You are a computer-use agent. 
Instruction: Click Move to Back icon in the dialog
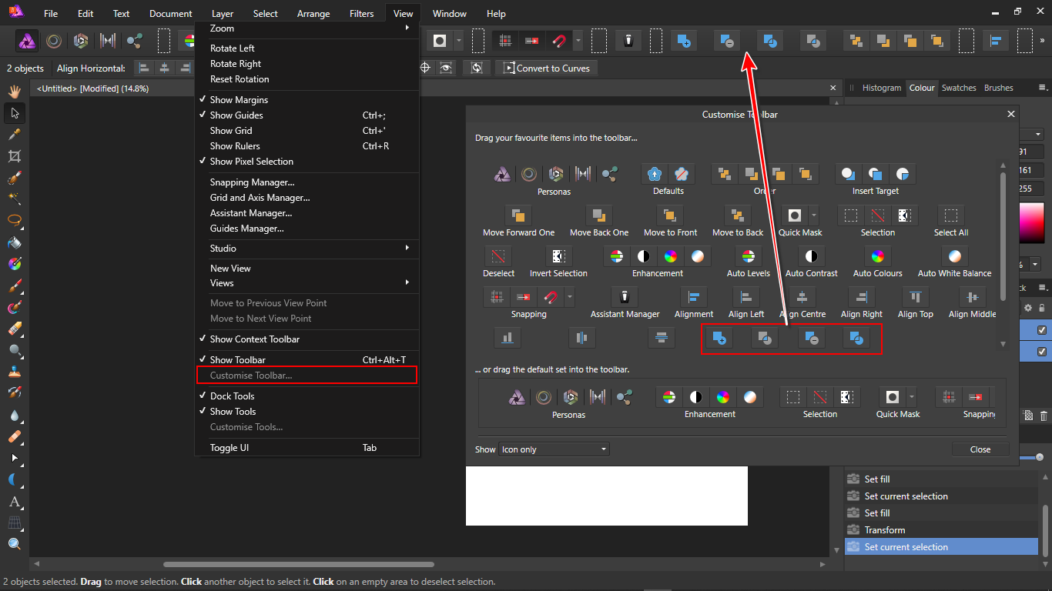click(x=738, y=215)
